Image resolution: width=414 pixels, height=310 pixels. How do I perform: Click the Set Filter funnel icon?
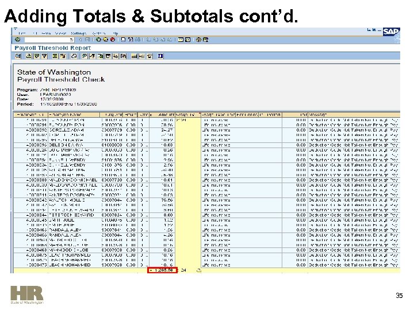pyautogui.click(x=44, y=56)
